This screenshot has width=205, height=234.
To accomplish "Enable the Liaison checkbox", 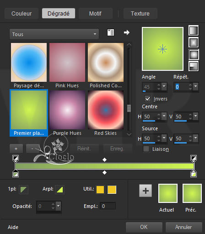I will click(146, 149).
